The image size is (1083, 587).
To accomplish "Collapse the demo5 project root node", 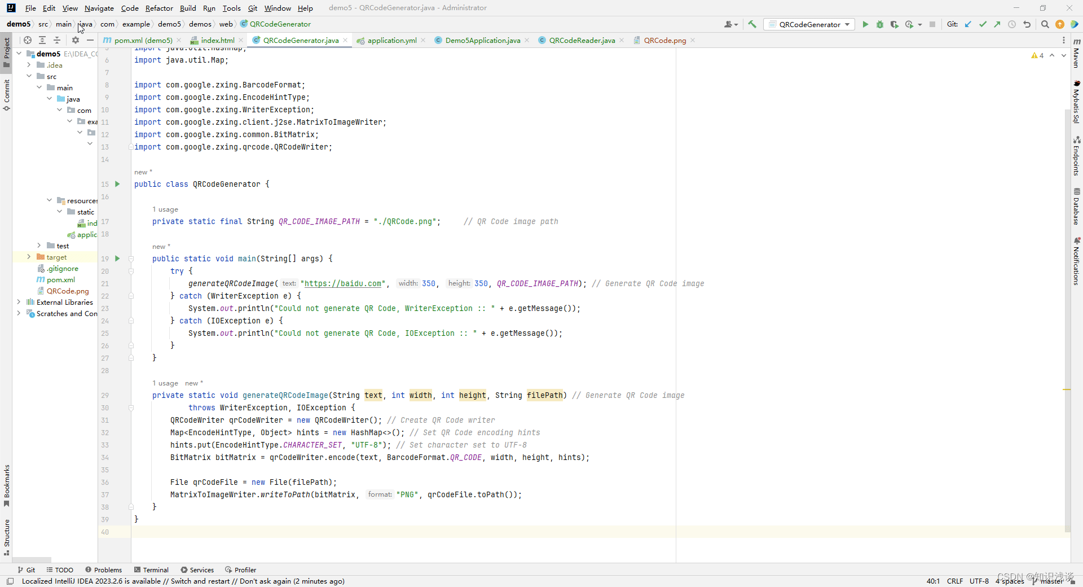I will click(x=19, y=54).
